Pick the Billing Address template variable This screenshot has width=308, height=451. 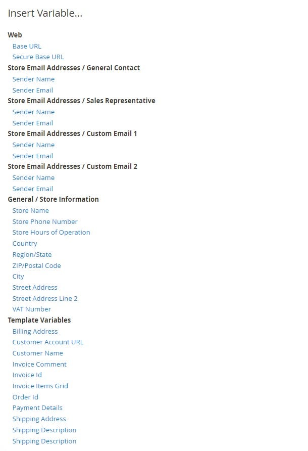(x=35, y=331)
